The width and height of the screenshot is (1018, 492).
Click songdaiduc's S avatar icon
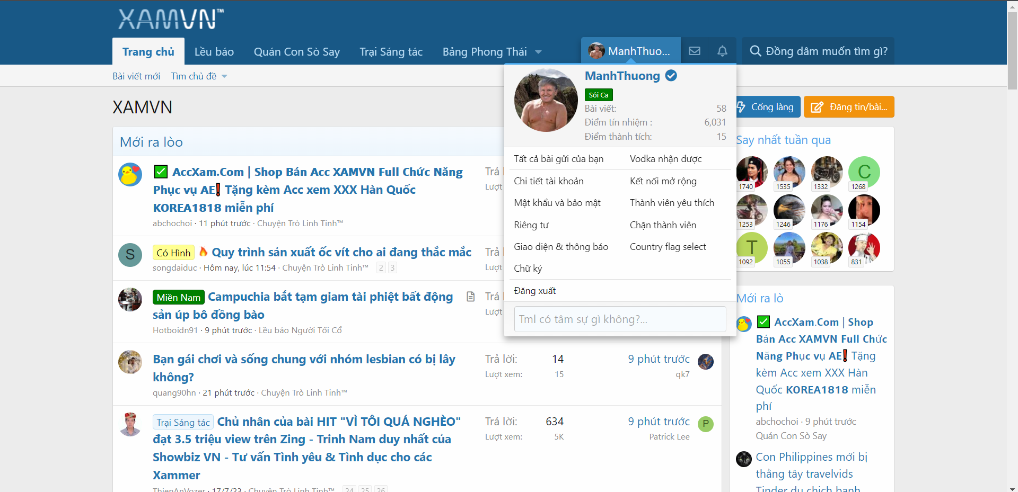(x=130, y=255)
